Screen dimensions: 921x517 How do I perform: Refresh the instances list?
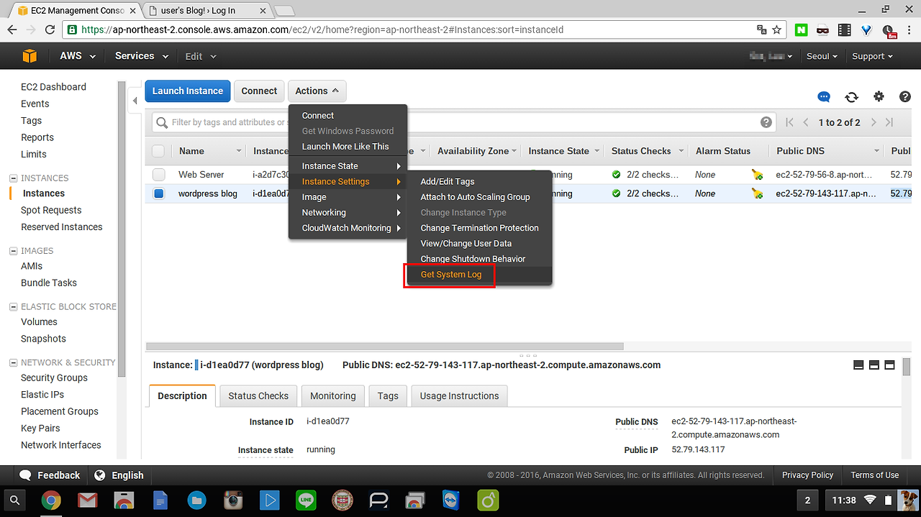[x=851, y=97]
